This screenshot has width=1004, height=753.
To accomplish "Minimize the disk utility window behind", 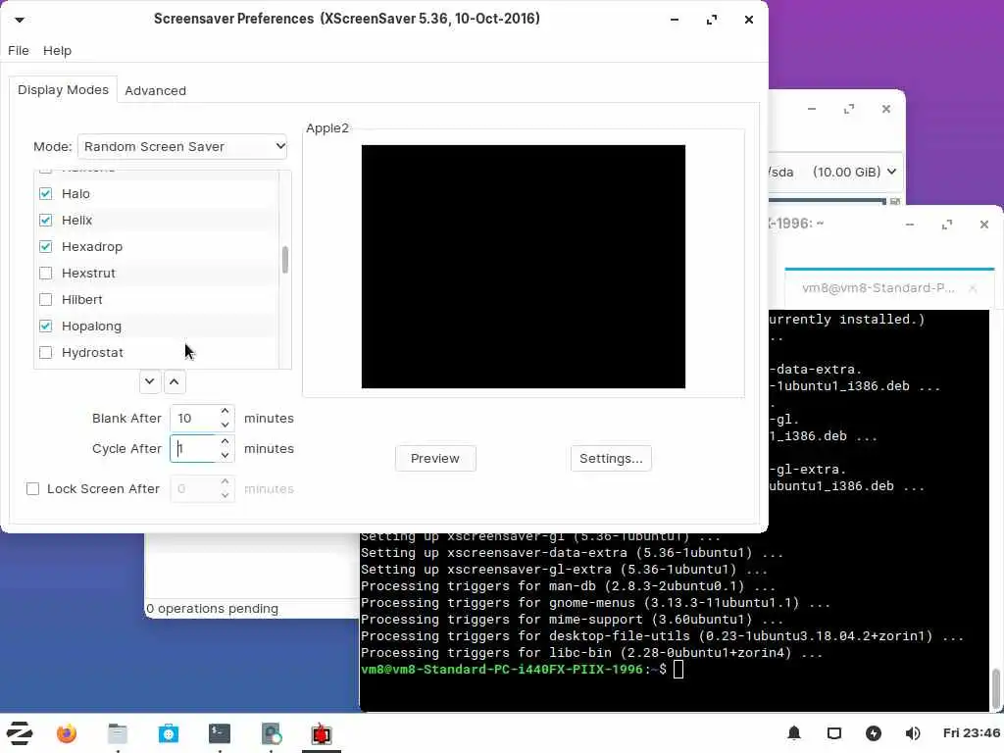I will tap(812, 109).
